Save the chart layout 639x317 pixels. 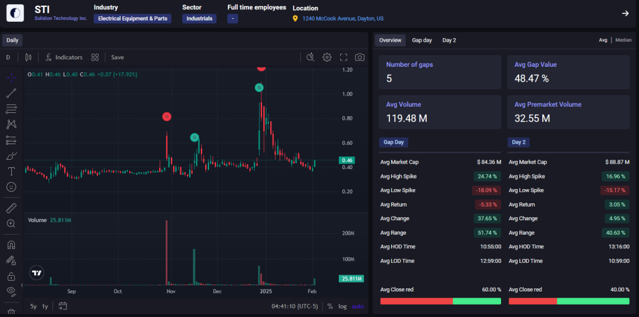tap(117, 57)
